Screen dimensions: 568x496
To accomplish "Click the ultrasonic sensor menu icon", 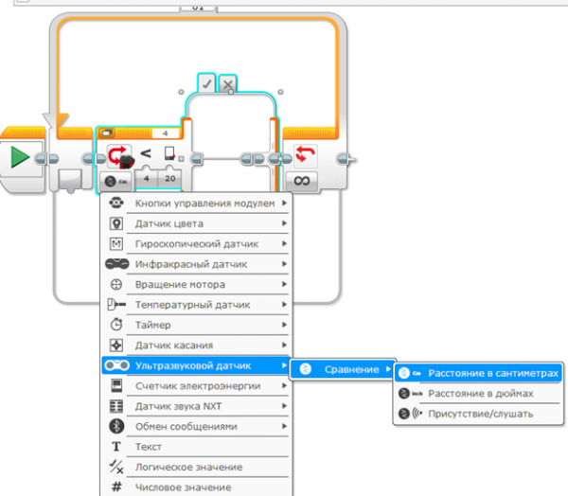I will pos(116,365).
